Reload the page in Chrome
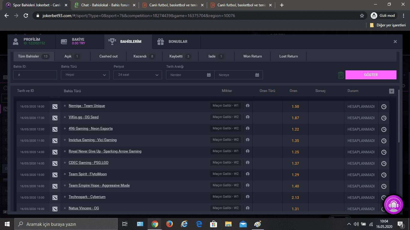 point(26,16)
